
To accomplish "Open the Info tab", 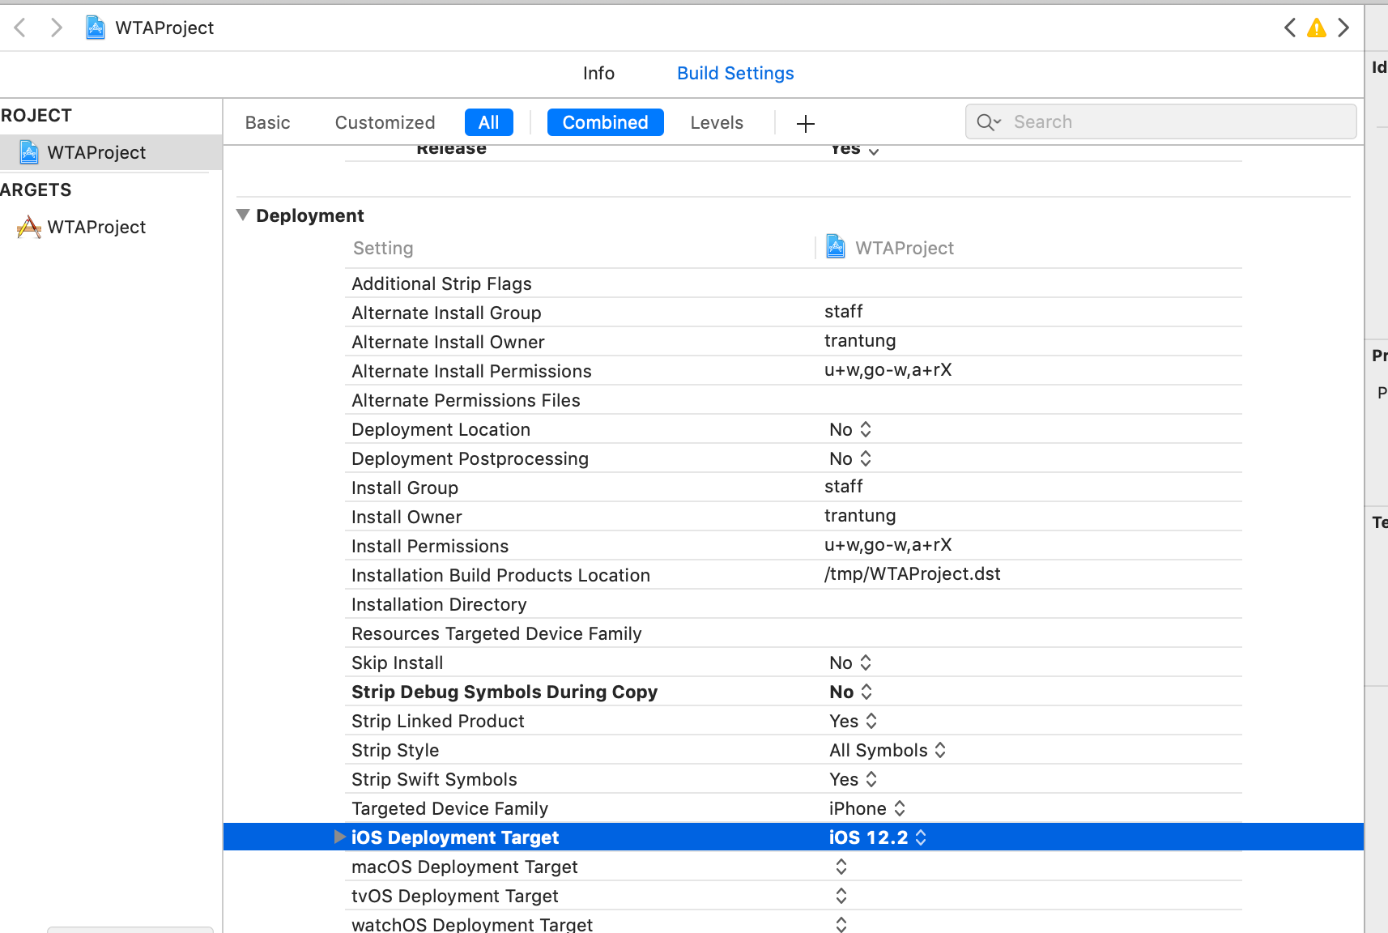I will click(598, 73).
